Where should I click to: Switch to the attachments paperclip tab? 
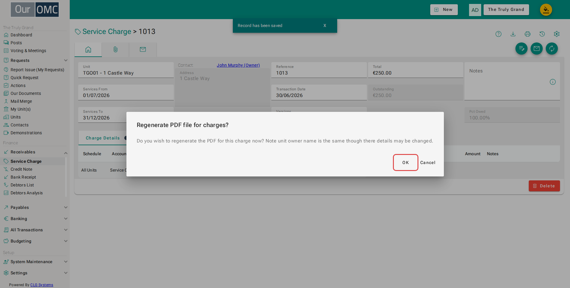click(116, 49)
